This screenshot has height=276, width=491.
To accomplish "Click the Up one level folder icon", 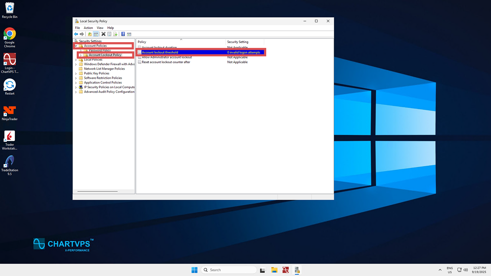I will pyautogui.click(x=90, y=34).
